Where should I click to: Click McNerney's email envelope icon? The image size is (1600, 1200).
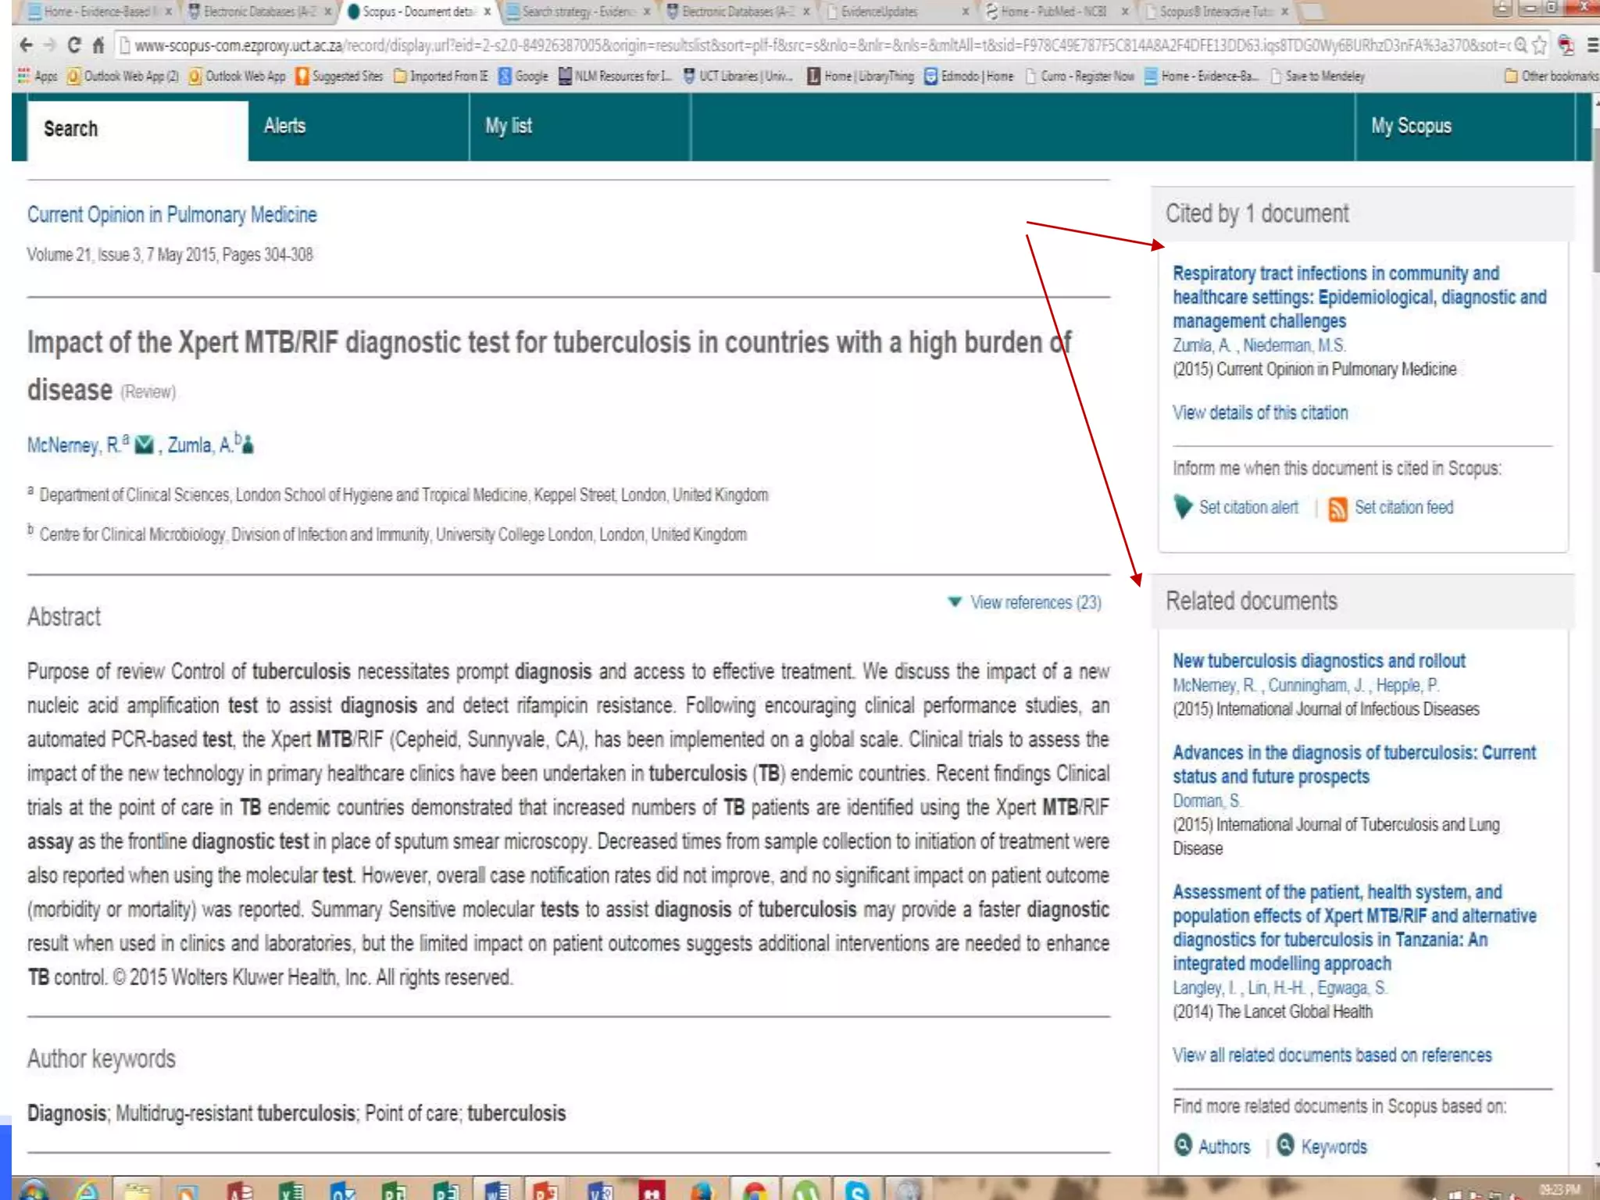click(x=144, y=445)
